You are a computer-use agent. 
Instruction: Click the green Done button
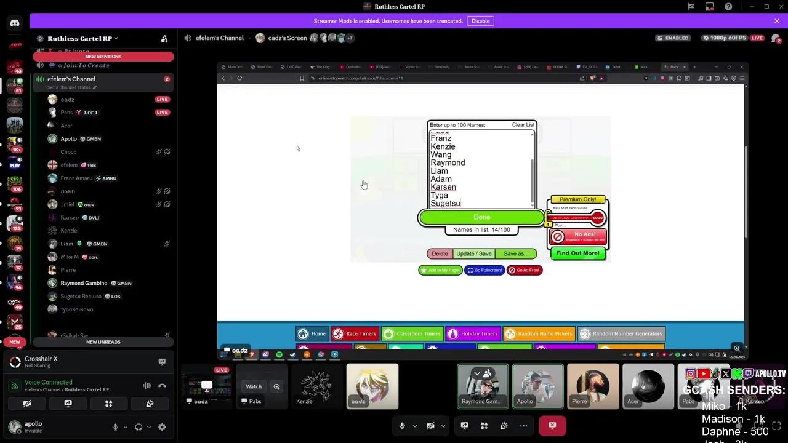tap(481, 217)
